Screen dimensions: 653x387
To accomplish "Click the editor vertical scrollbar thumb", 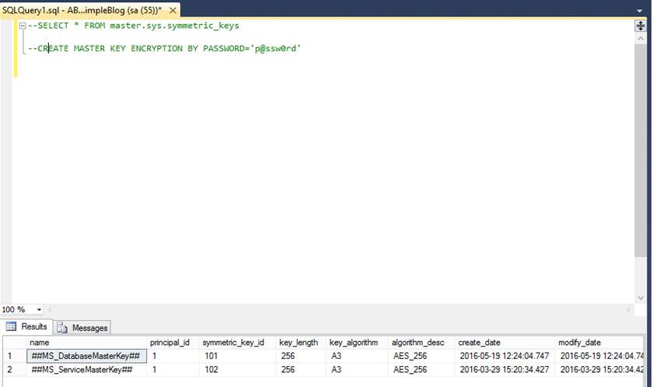I will pos(641,151).
